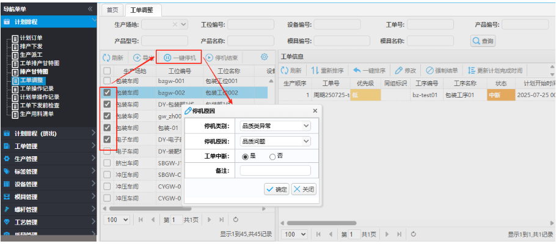Viewport: 556px width, 244px height.
Task: Collapse the 导航菜单 sidebar with double-chevron
Action: 90,9
